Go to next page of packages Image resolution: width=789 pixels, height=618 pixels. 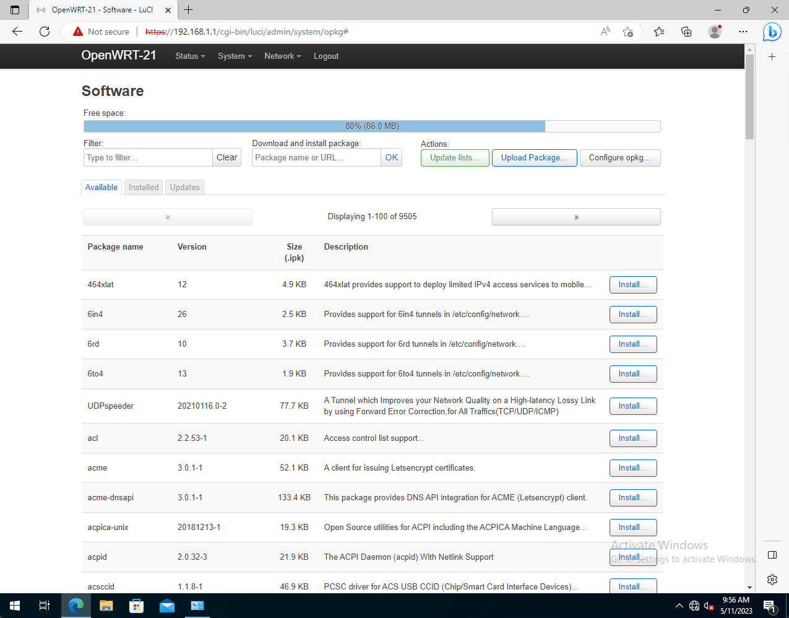click(576, 217)
